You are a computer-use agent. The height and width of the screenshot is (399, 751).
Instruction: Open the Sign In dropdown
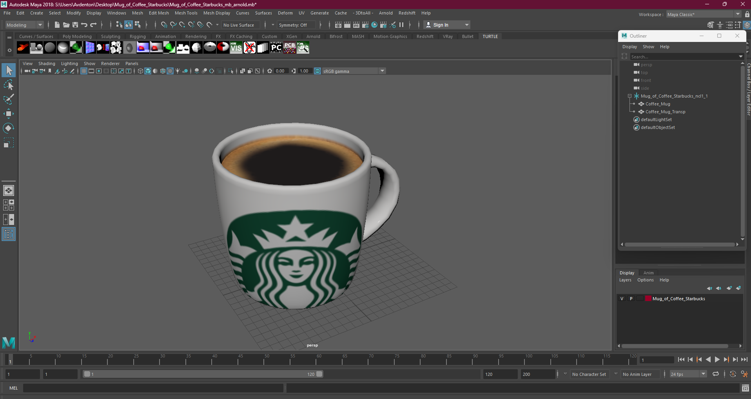pyautogui.click(x=447, y=25)
